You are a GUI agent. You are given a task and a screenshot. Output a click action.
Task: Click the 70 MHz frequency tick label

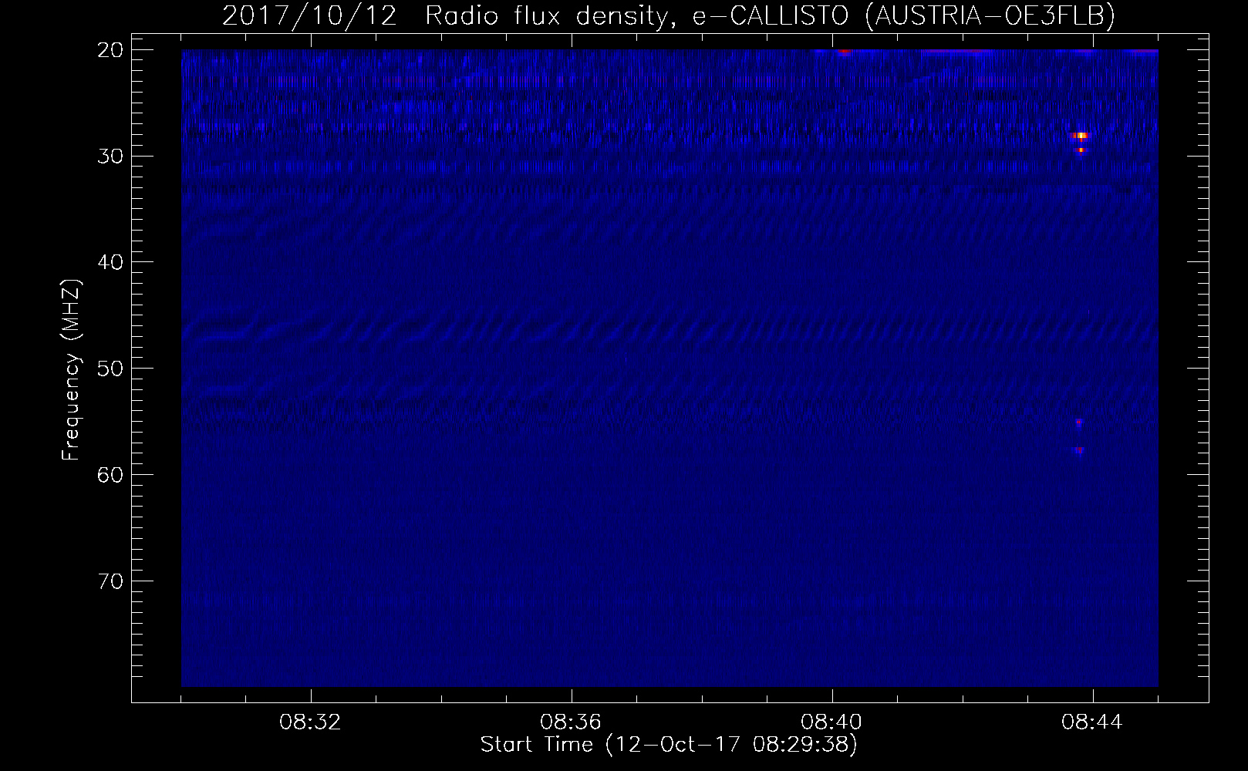point(111,581)
